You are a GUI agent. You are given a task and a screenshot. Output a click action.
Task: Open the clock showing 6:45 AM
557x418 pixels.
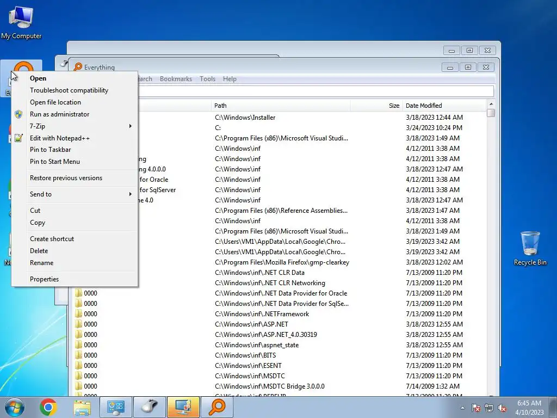[x=529, y=407]
